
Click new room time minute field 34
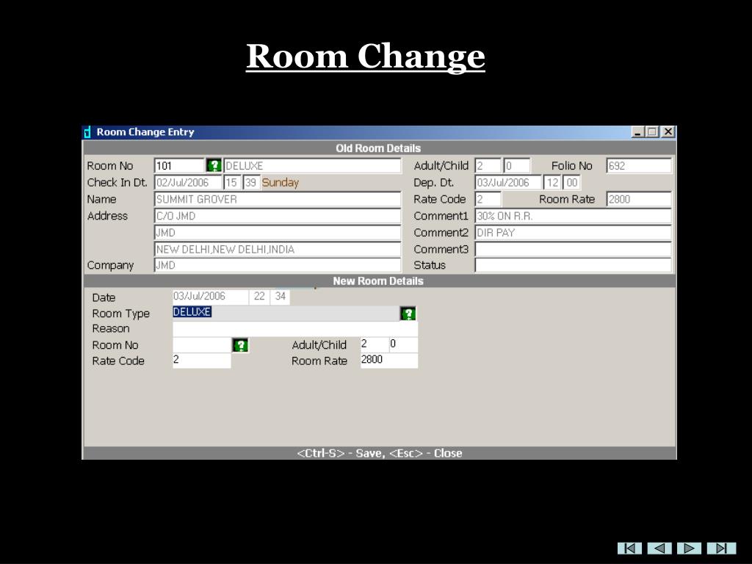point(280,297)
